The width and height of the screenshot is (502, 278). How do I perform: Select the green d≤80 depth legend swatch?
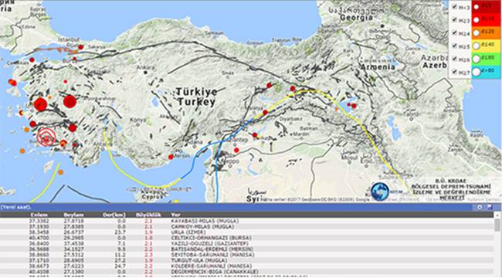coord(487,59)
